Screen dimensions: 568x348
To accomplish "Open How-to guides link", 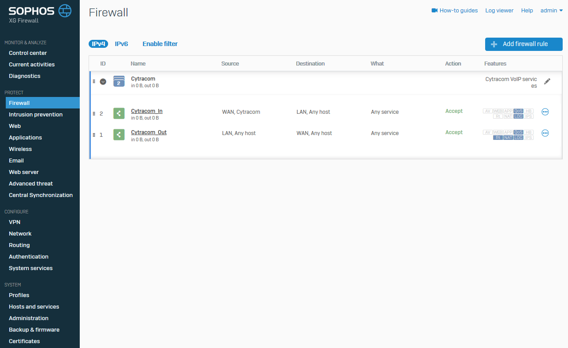I will [x=459, y=11].
